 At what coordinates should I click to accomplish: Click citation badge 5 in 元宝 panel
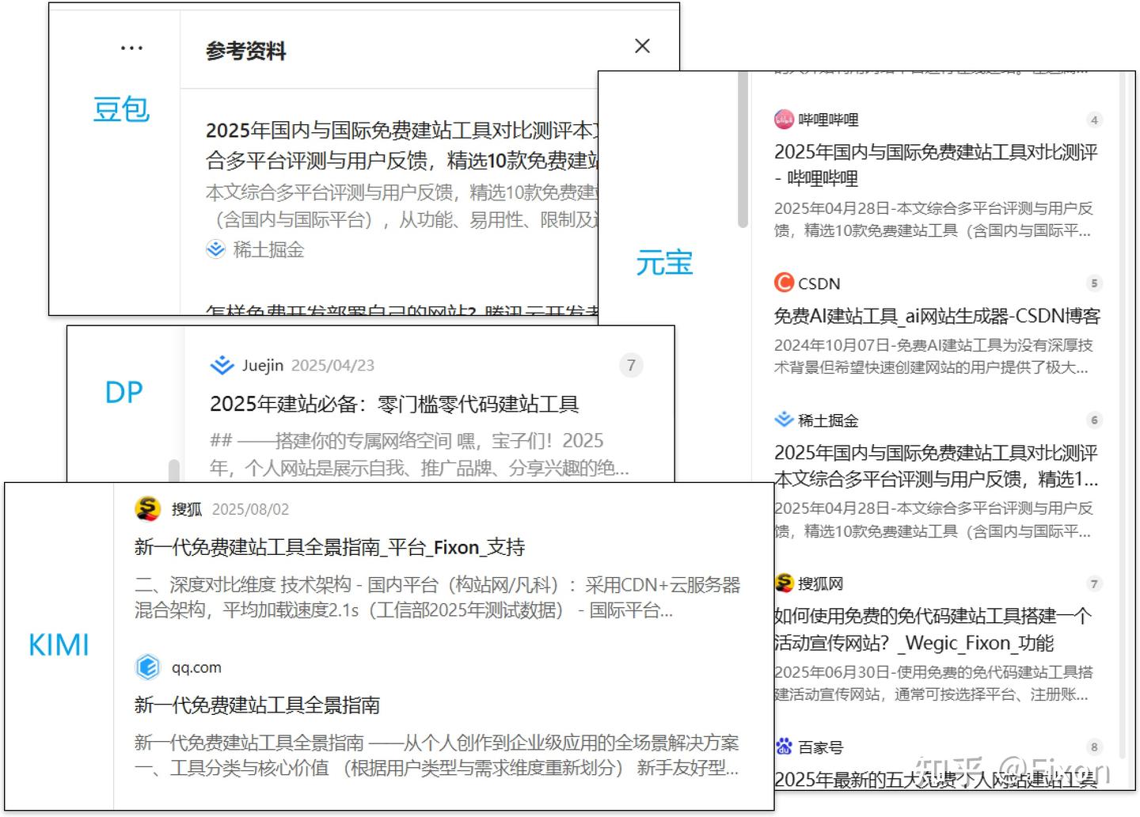tap(1094, 283)
